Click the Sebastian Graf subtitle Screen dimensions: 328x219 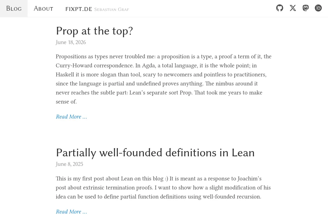pos(112,10)
